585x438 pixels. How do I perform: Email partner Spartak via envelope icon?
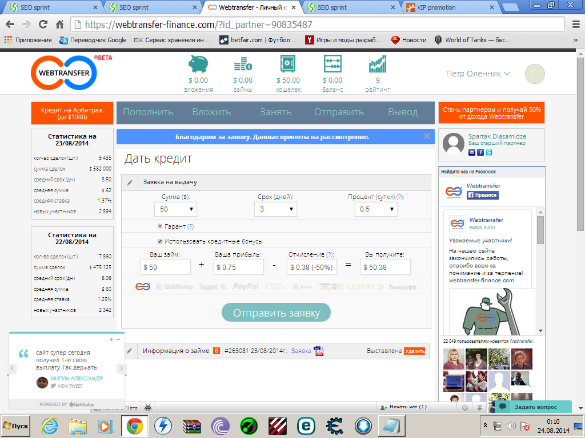pyautogui.click(x=472, y=152)
